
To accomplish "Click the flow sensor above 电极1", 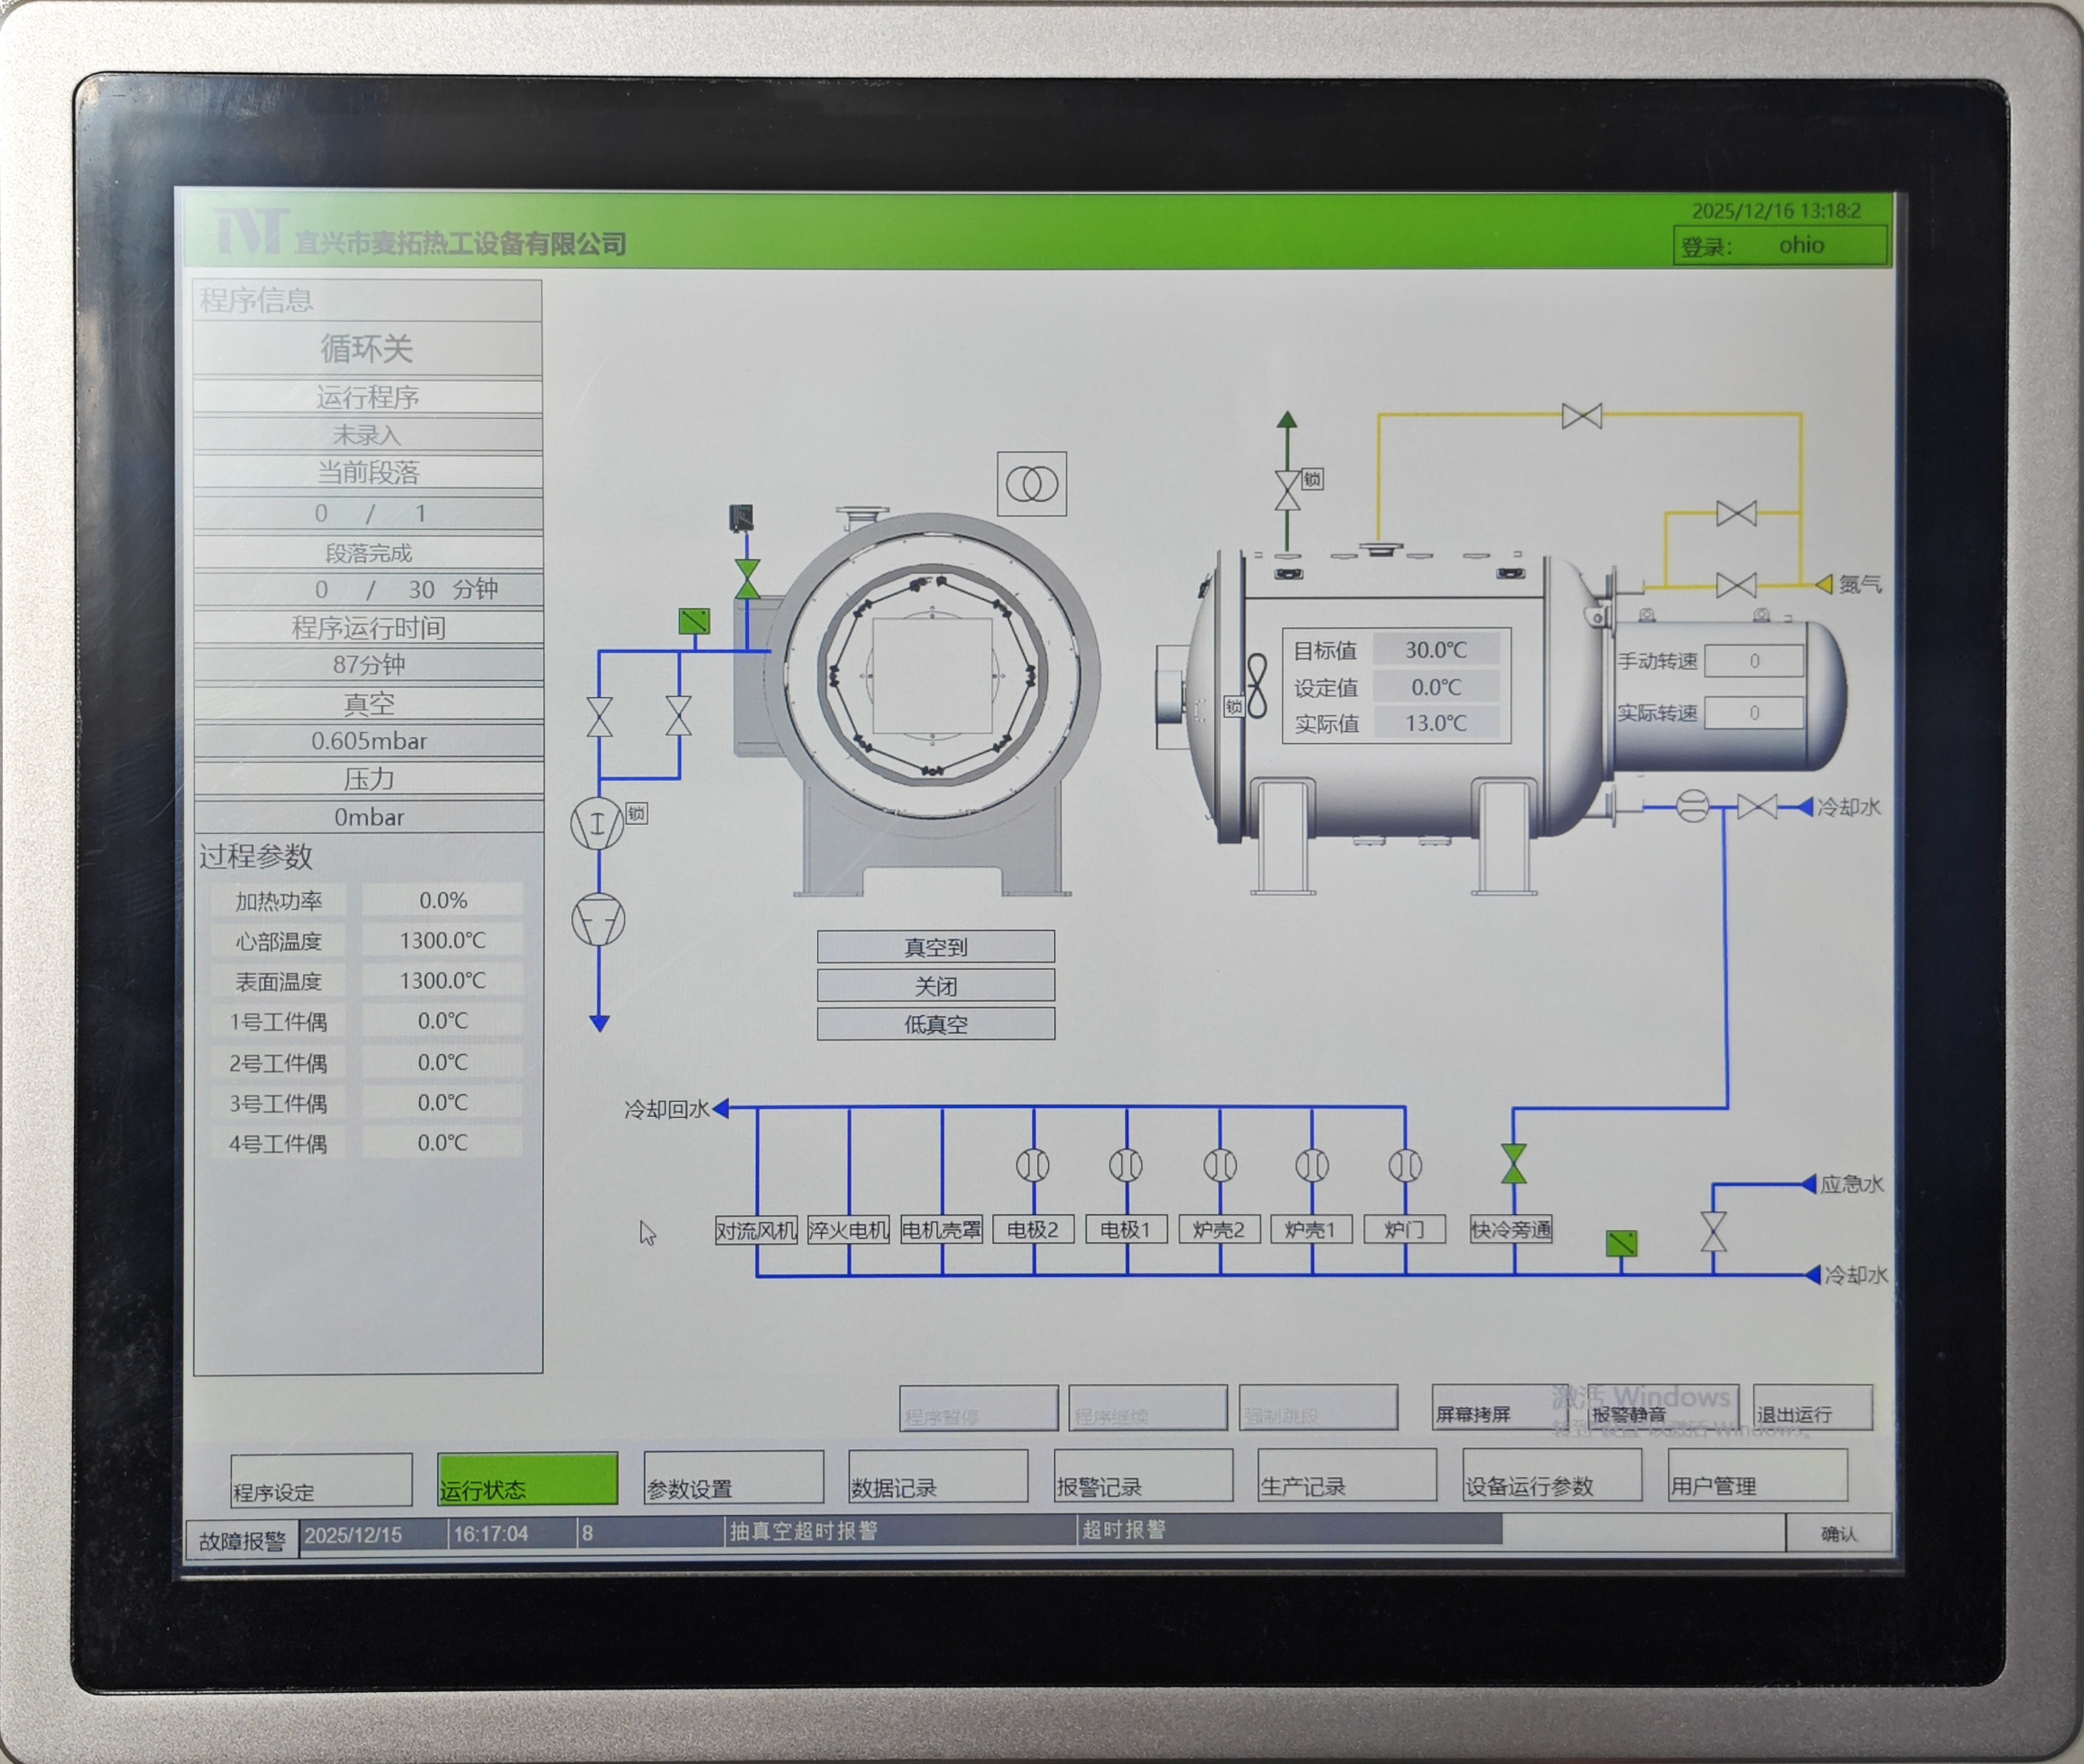I will pos(1126,1165).
